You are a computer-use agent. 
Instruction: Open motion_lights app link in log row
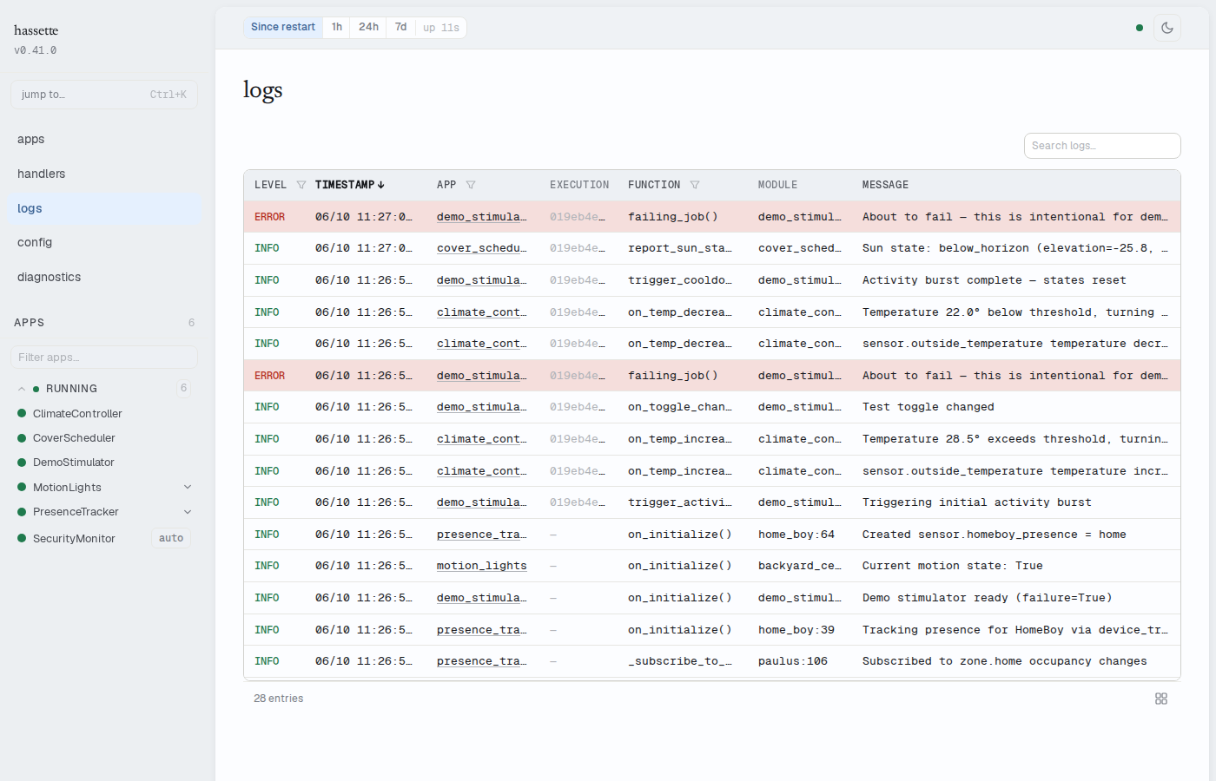pos(482,566)
